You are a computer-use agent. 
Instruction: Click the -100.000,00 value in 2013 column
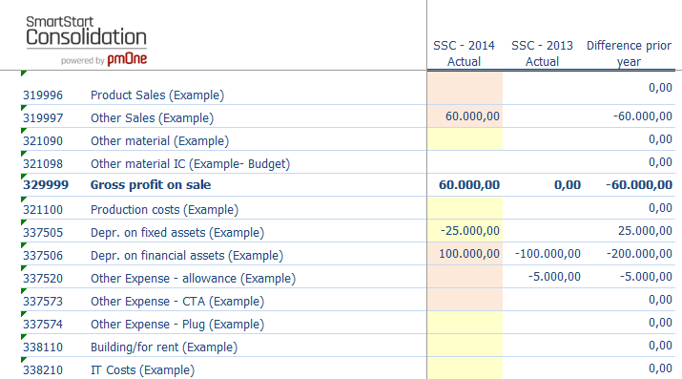(548, 254)
